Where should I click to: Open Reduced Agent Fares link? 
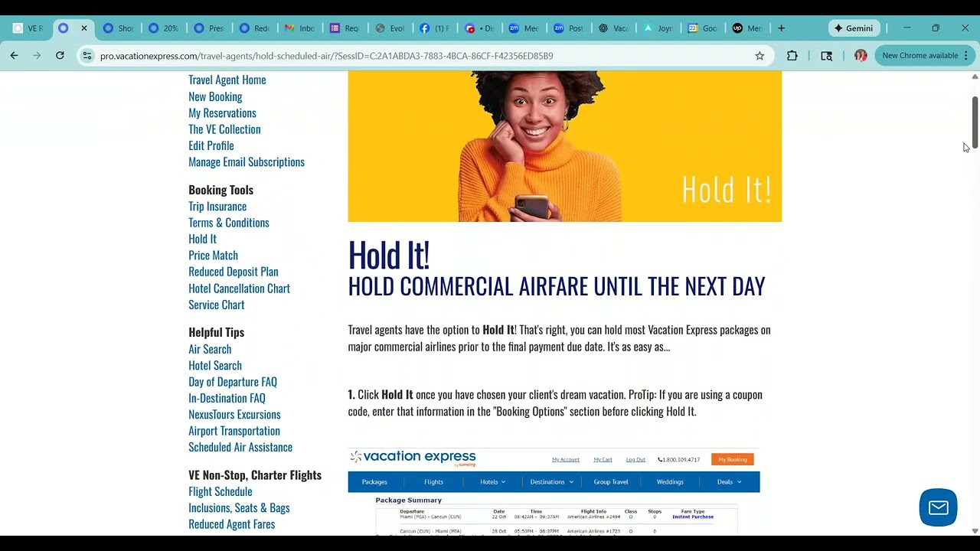coord(232,524)
